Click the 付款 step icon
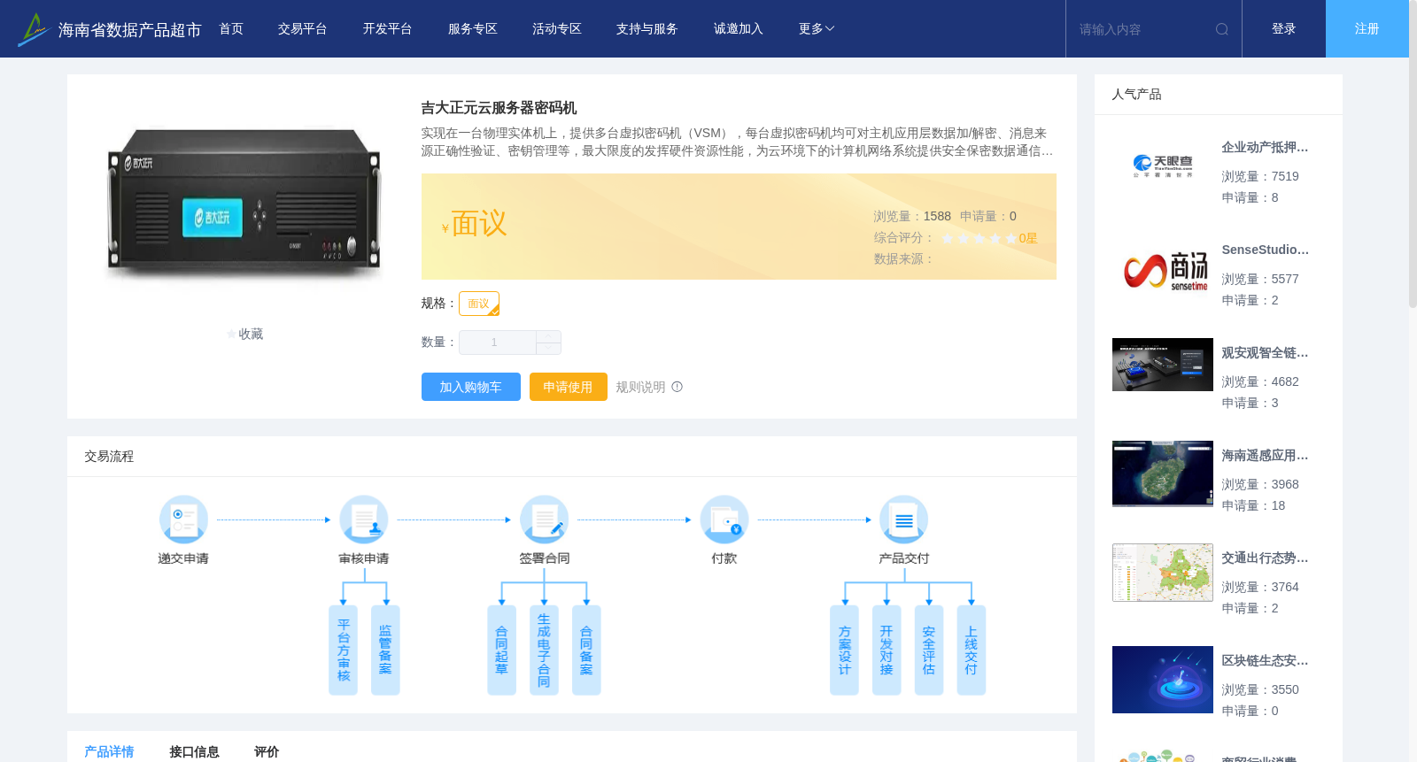Viewport: 1417px width, 762px height. click(724, 520)
